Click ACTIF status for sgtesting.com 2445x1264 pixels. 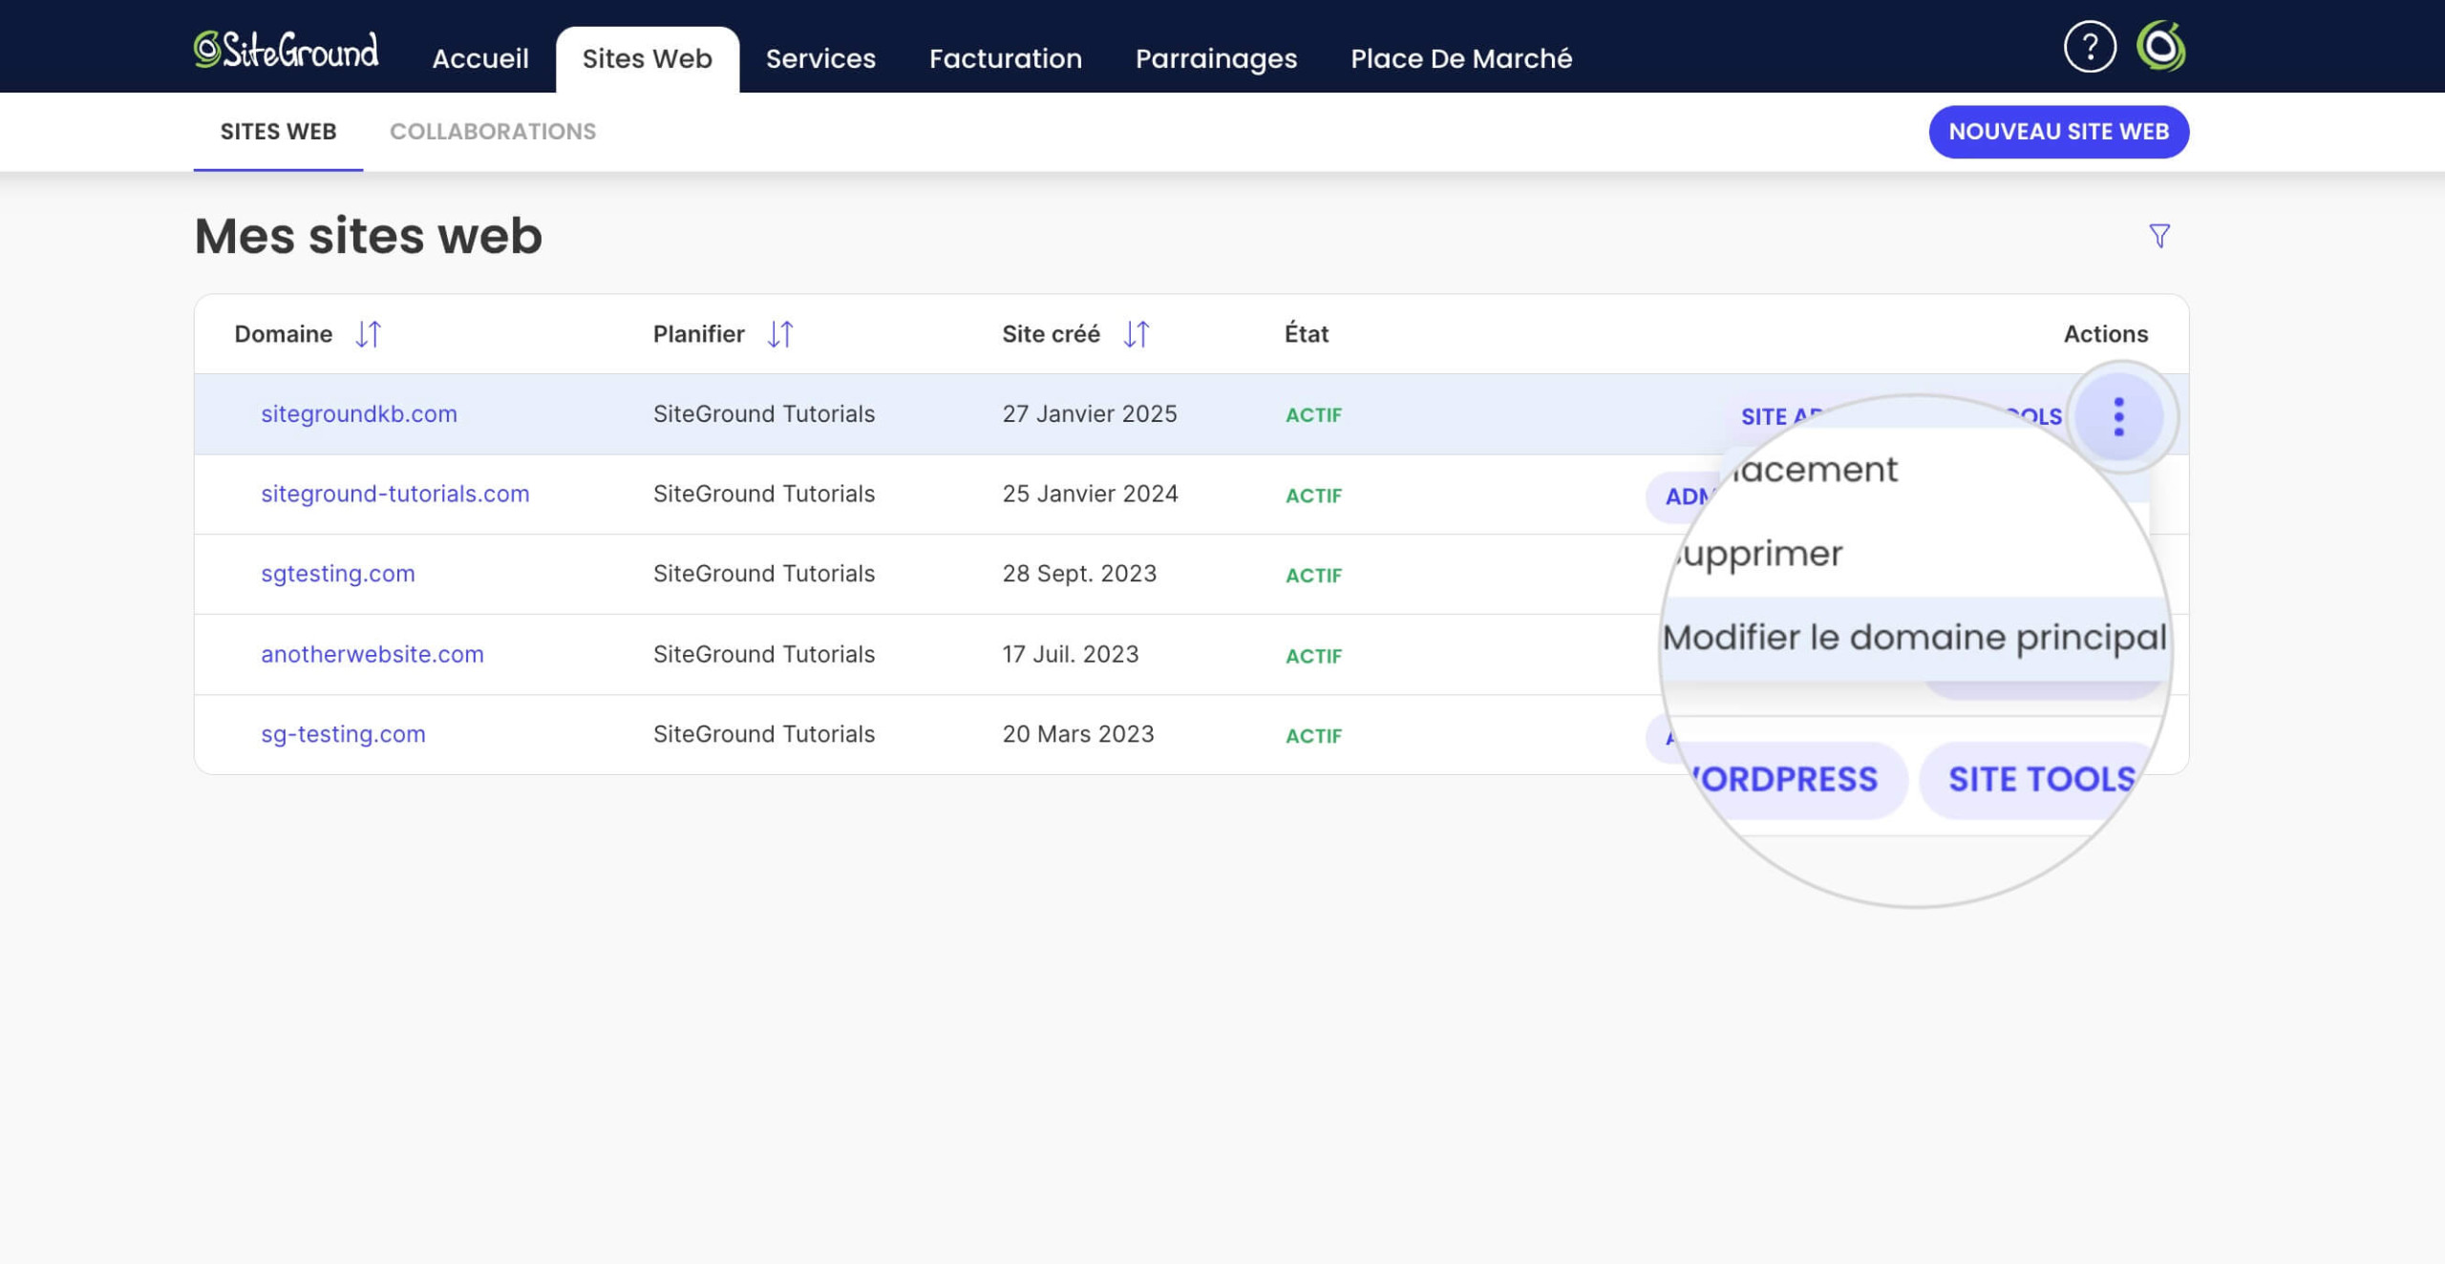click(1313, 576)
